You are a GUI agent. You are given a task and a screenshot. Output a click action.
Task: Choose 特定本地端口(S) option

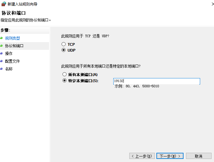[64, 81]
